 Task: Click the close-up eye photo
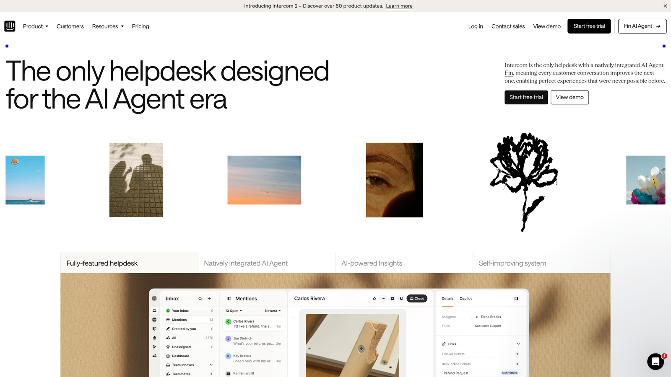coord(394,180)
